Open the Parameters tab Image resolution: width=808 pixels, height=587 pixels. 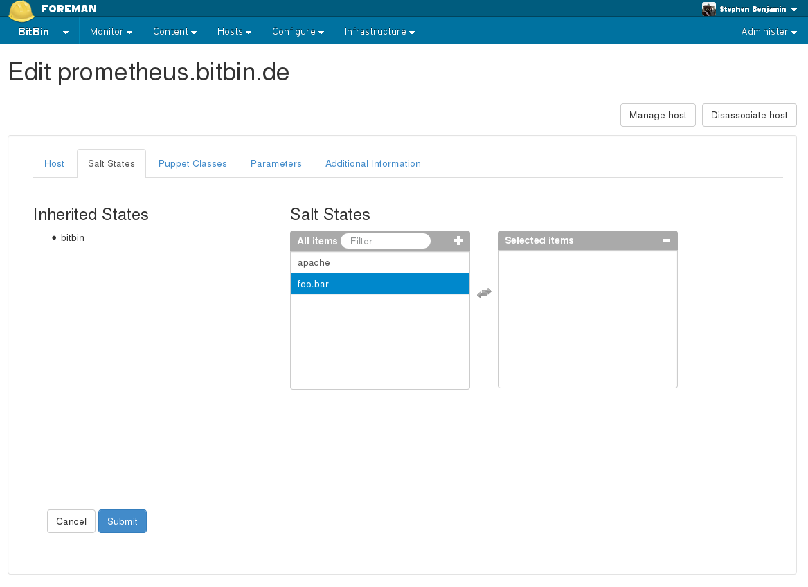276,163
